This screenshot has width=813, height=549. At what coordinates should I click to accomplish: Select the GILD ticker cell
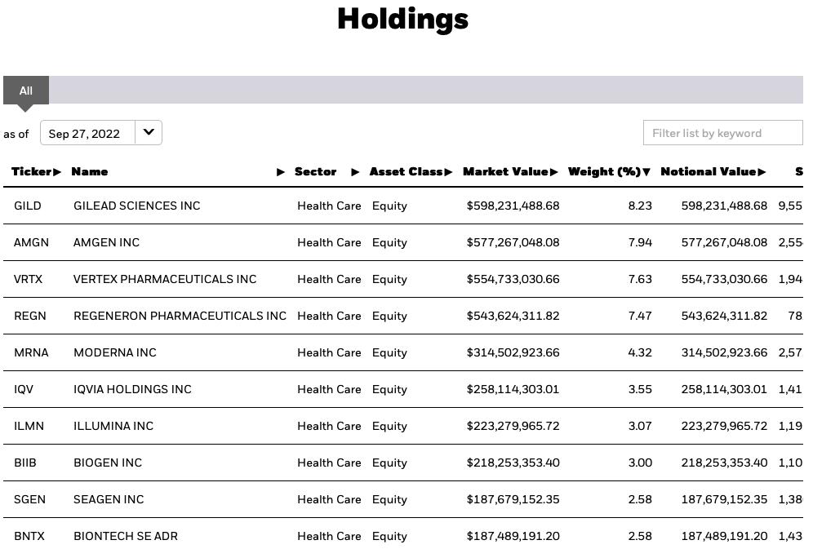(28, 206)
